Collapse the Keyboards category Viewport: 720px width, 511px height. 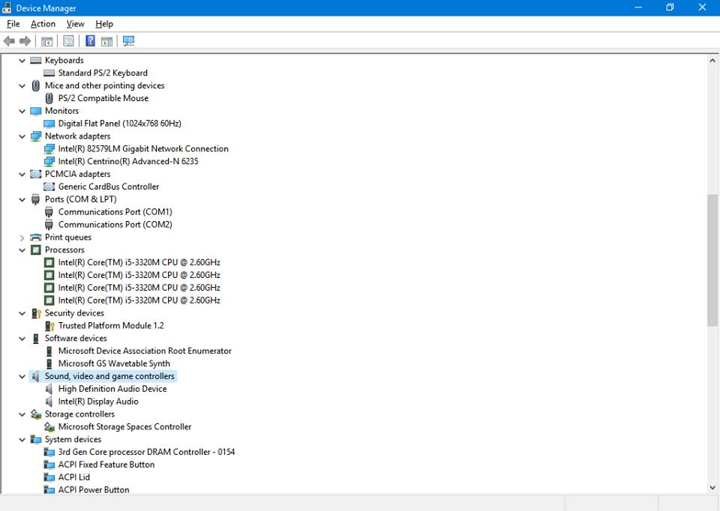click(x=22, y=61)
